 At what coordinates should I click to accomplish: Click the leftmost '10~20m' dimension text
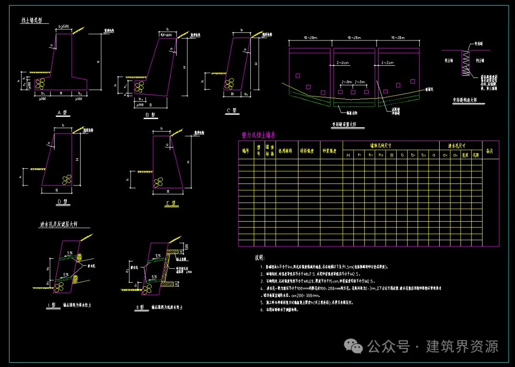(310, 38)
